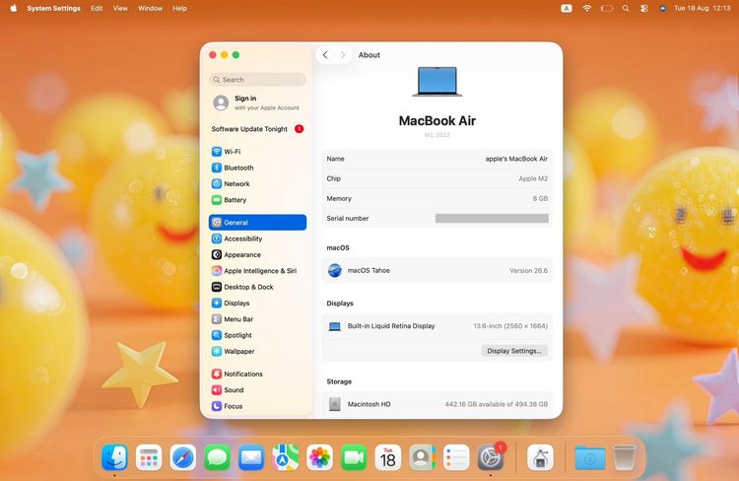Open Displays in sidebar
The image size is (739, 481).
pyautogui.click(x=257, y=303)
